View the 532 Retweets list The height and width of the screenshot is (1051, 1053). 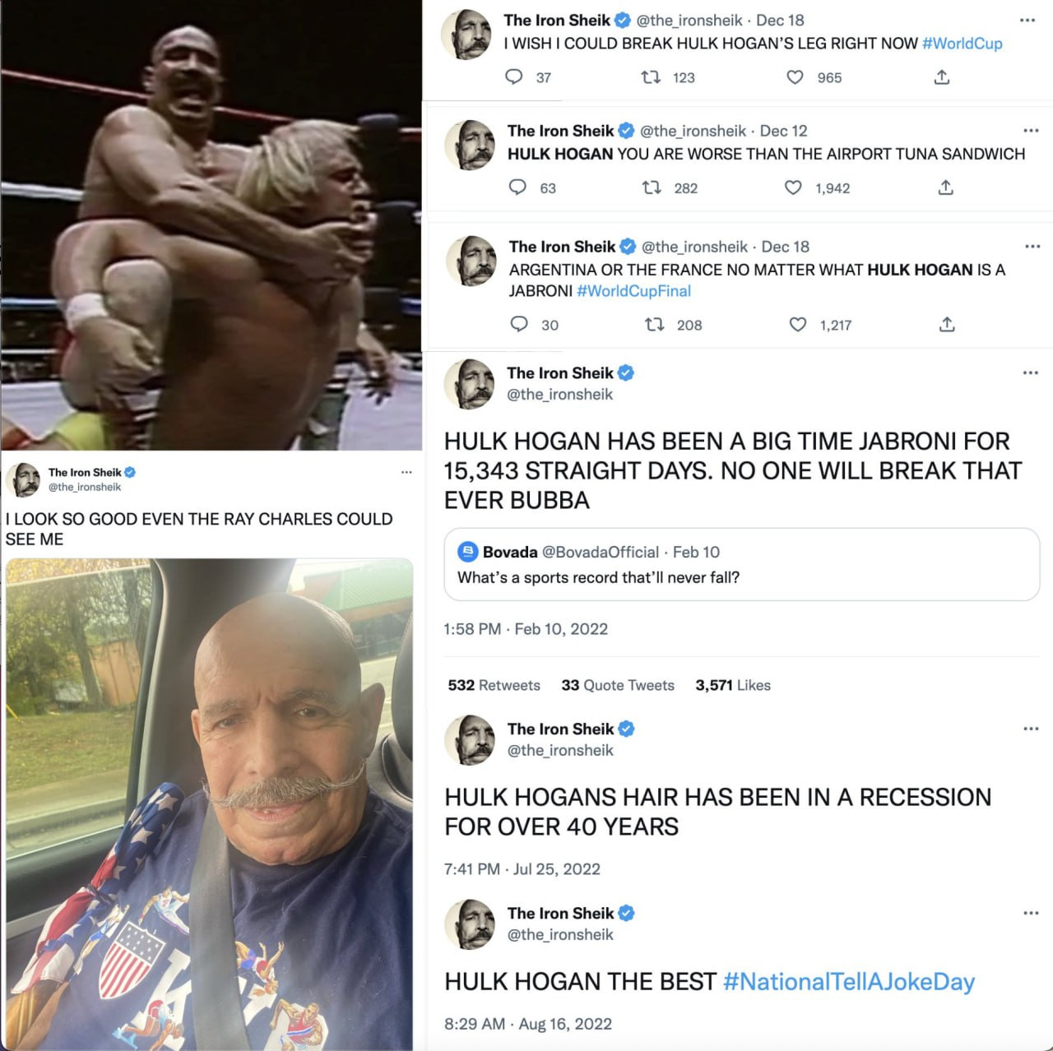tap(494, 685)
